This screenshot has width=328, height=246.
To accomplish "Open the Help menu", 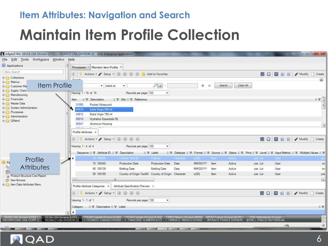I will [x=71, y=59].
